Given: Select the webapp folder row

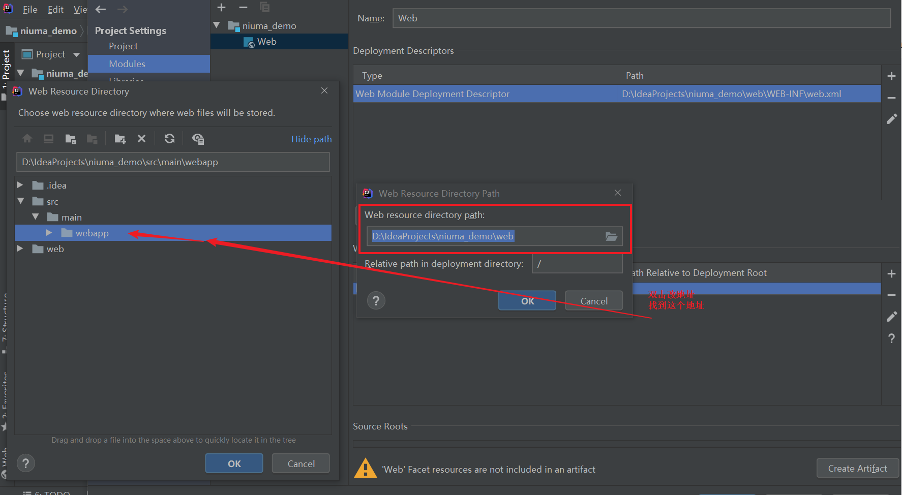Looking at the screenshot, I should point(173,233).
